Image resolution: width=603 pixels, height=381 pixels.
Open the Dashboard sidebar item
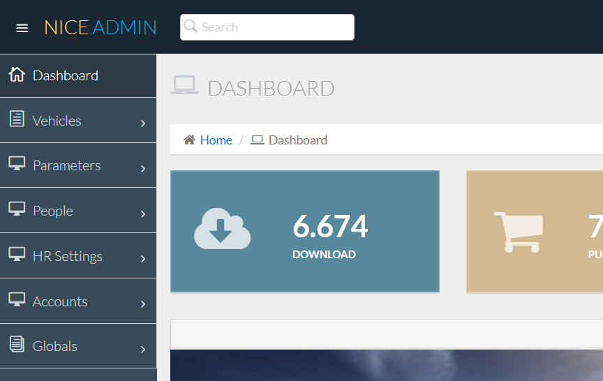pos(78,76)
